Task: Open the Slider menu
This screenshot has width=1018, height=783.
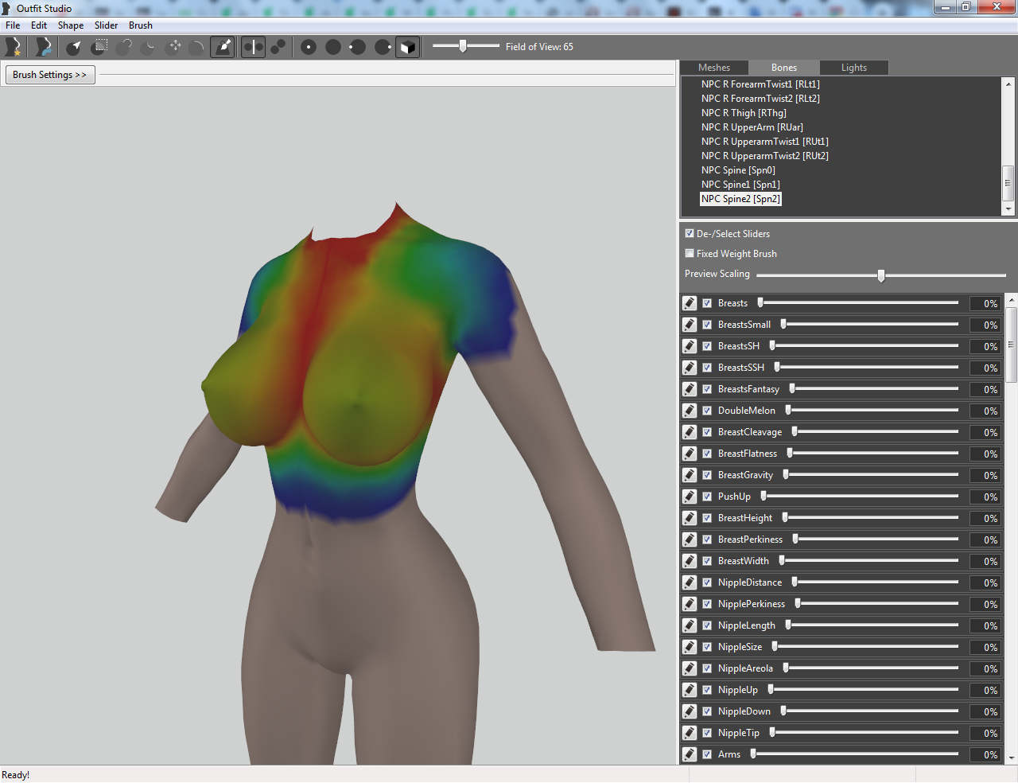Action: pos(107,25)
